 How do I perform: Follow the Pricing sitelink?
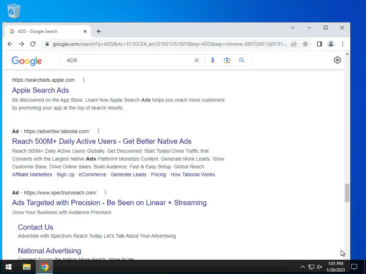[x=158, y=174]
